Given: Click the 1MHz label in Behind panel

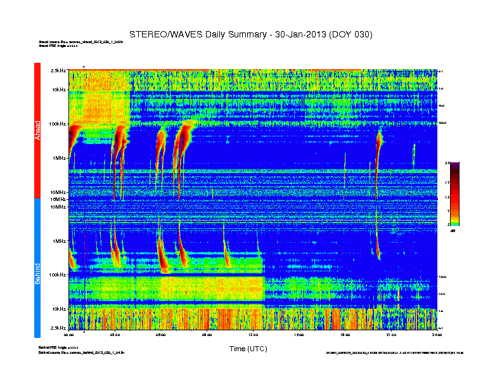Looking at the screenshot, I should click(x=59, y=241).
